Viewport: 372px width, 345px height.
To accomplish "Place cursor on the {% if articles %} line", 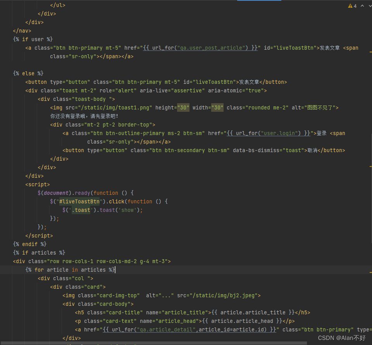I will [39, 253].
